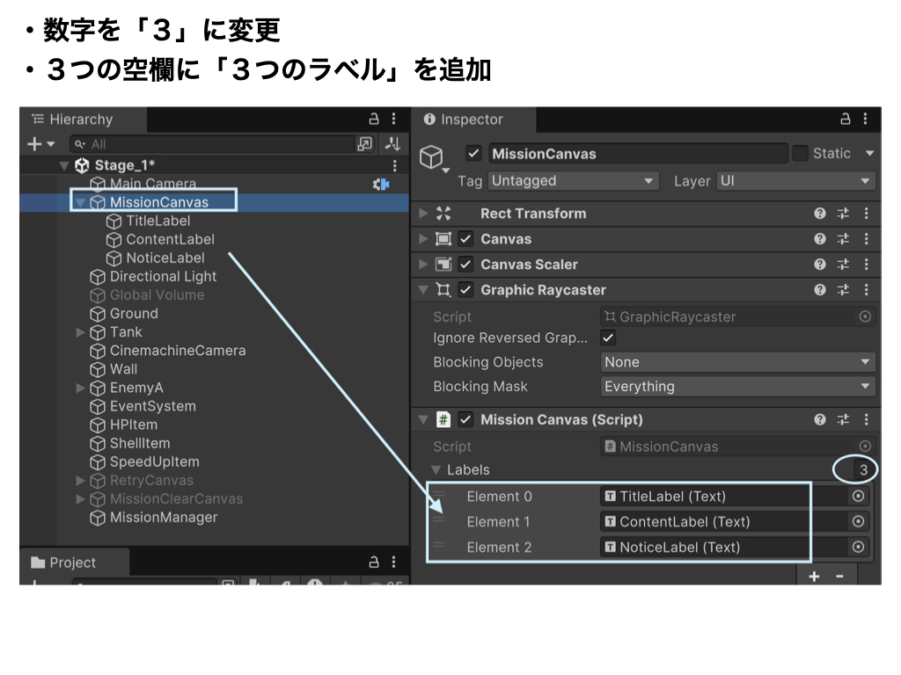Open Rect Transform help icon

tap(820, 214)
